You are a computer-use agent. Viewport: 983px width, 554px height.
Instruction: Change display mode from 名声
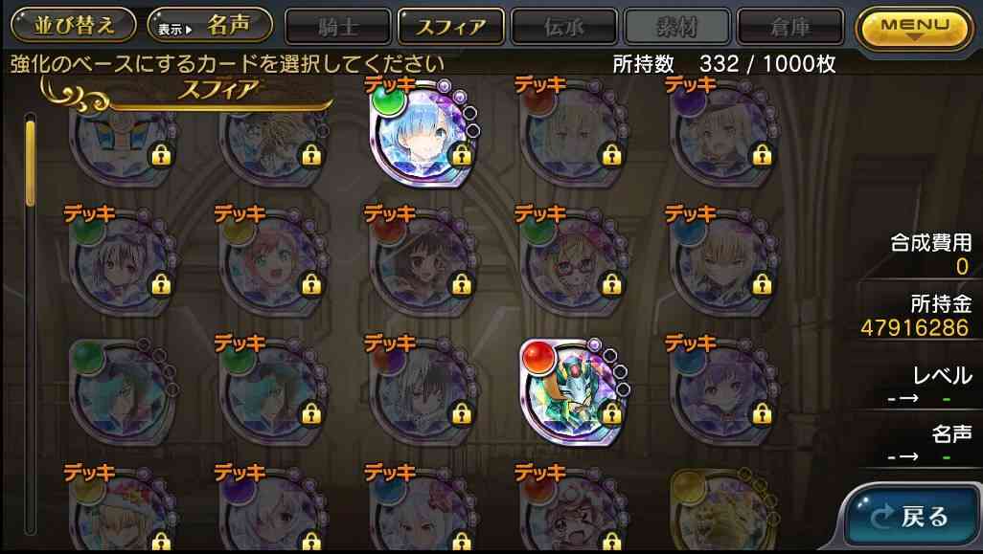tap(210, 25)
